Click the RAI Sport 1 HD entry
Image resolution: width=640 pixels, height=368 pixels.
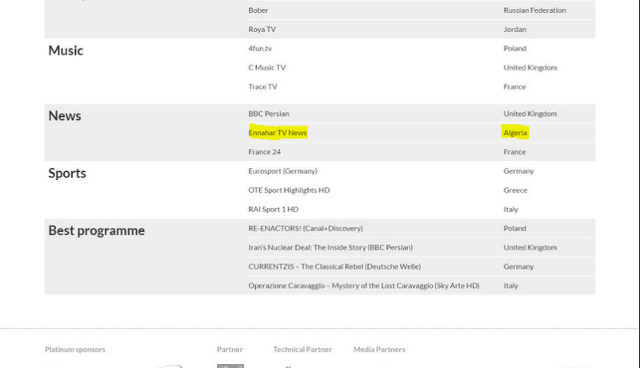click(274, 210)
